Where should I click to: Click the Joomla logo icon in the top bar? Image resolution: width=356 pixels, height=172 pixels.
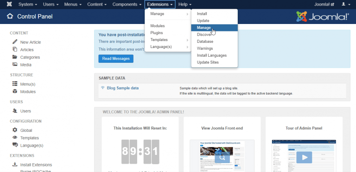pyautogui.click(x=9, y=4)
